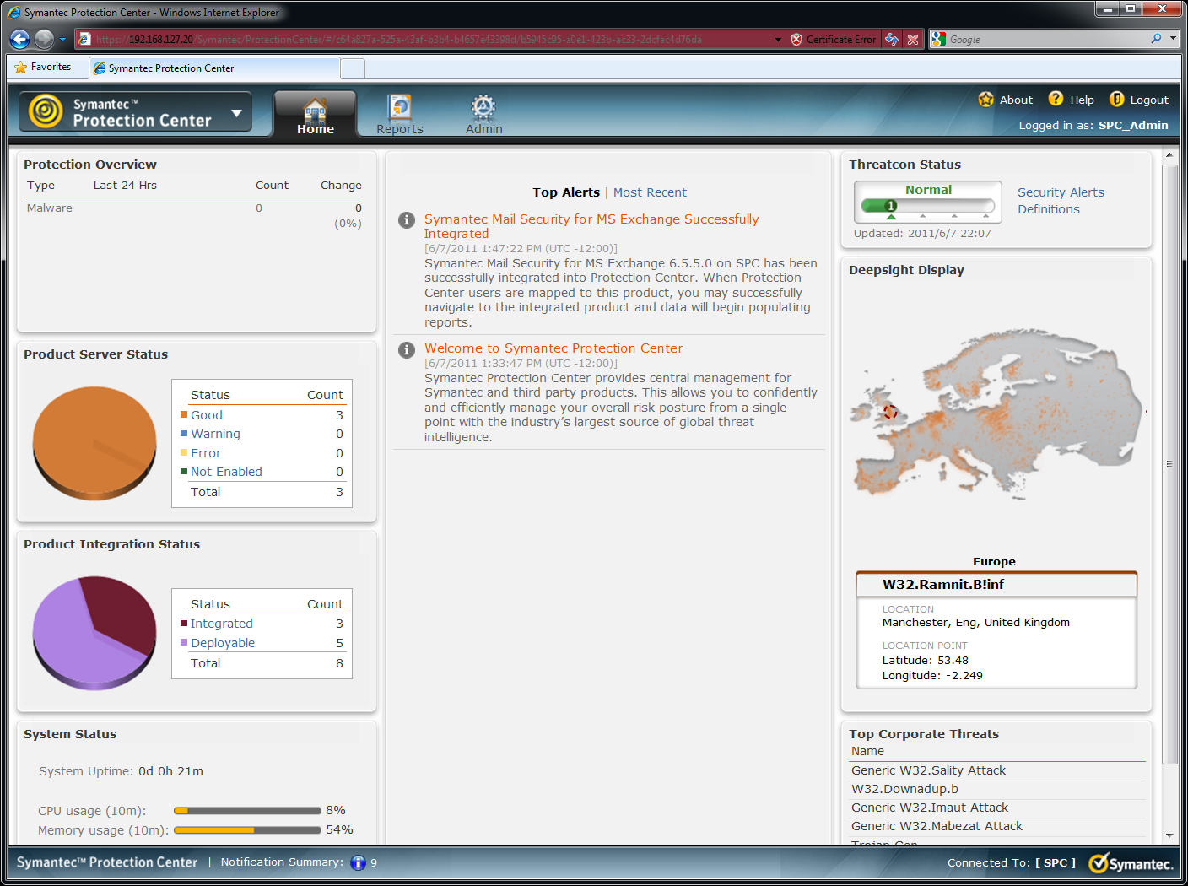Click the Google search box
1188x886 pixels.
[x=1046, y=39]
